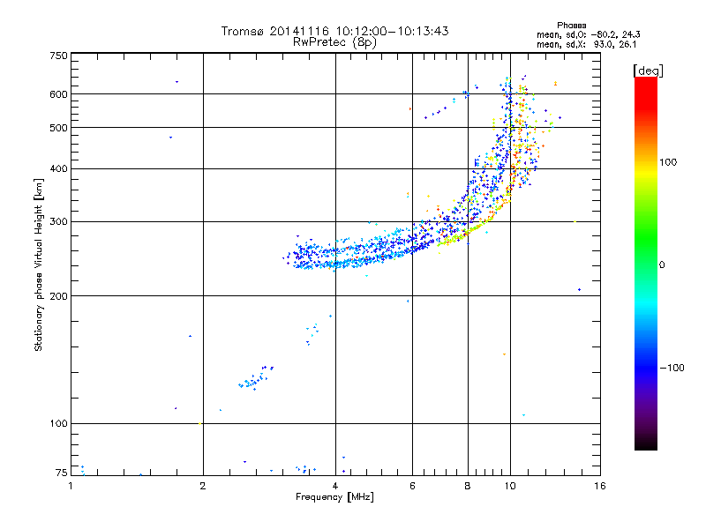Screen dimensions: 706x529
Task: Click the x-axis tick label "2"
Action: click(203, 486)
